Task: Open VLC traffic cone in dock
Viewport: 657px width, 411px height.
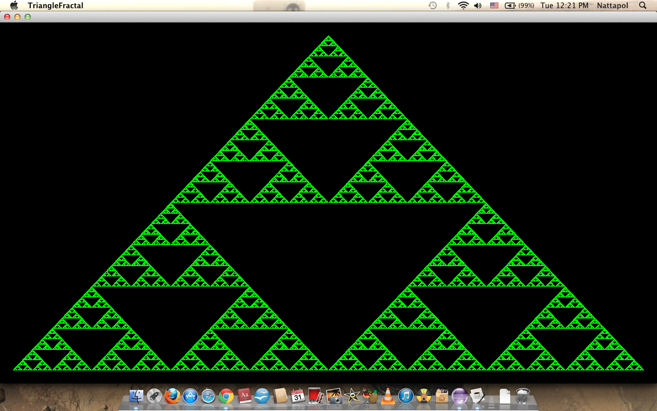Action: (388, 396)
